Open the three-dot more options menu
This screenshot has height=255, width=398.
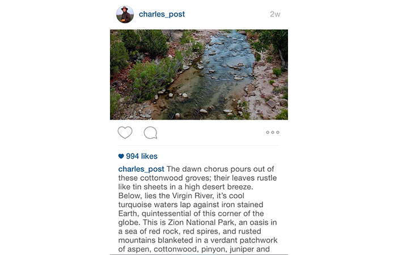coord(272,133)
